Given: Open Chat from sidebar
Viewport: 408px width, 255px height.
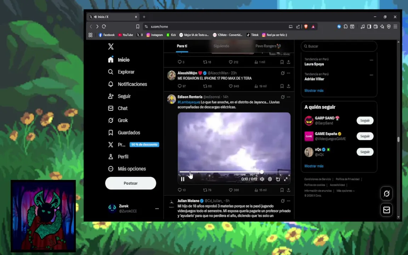Looking at the screenshot, I should pyautogui.click(x=118, y=108).
